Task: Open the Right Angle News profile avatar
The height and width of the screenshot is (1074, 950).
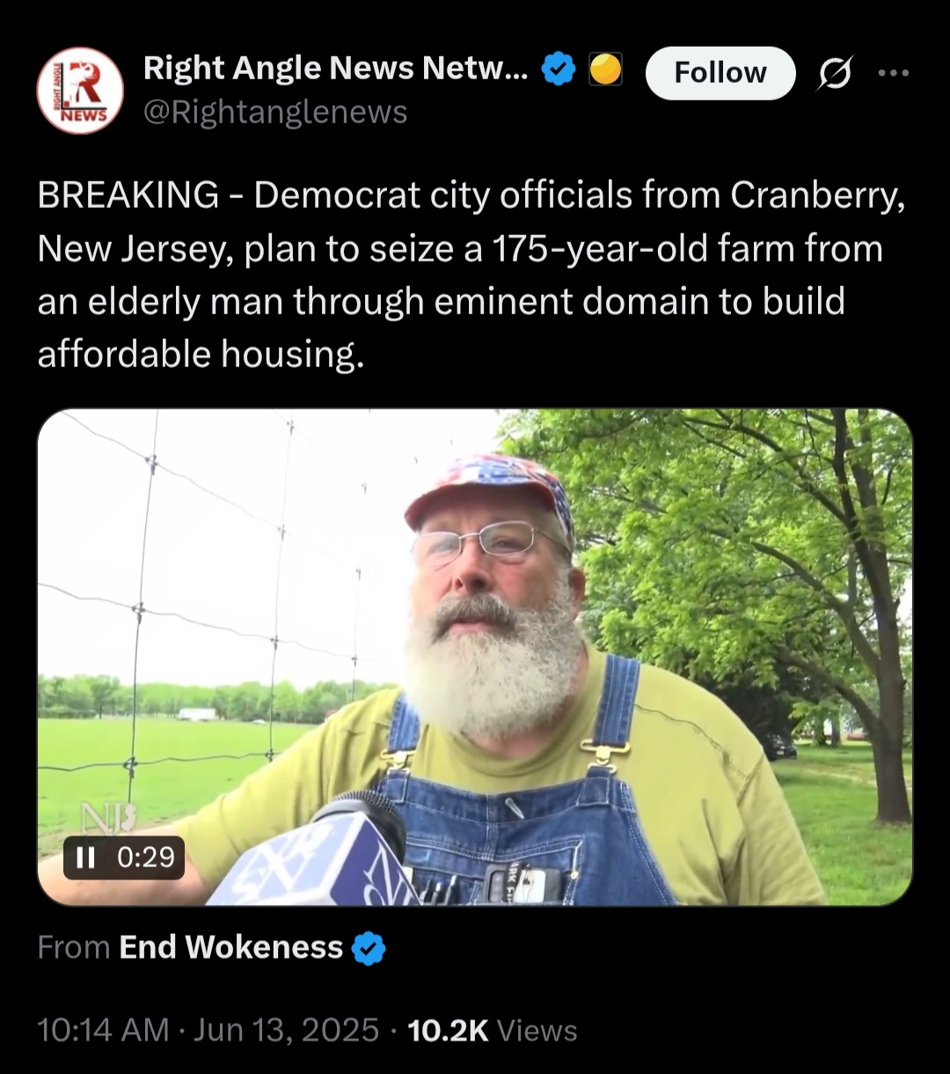Action: 80,91
